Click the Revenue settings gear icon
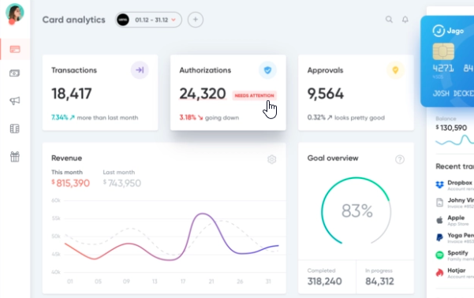 click(x=272, y=159)
